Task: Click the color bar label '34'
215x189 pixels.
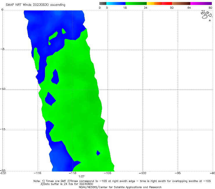Action: (146, 8)
